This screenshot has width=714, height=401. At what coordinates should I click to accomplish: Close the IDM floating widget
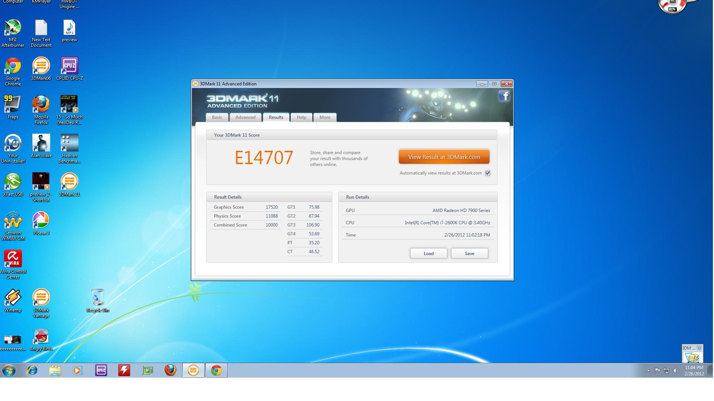(x=699, y=348)
